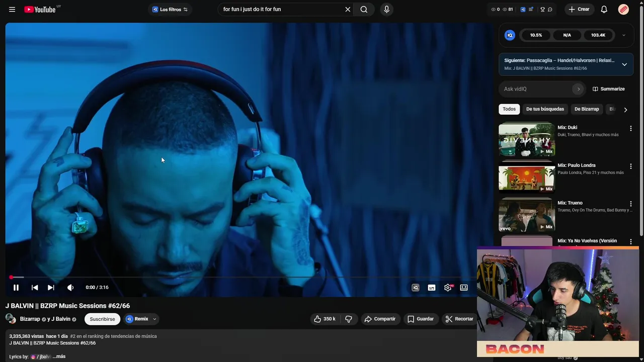
Task: Clip the video with Recortar
Action: click(x=459, y=319)
